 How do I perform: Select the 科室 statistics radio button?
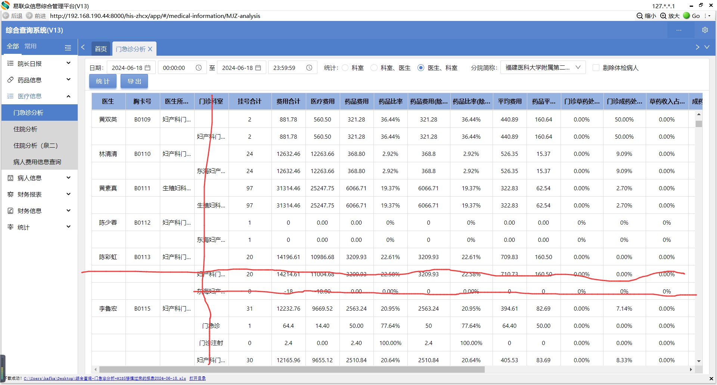coord(345,68)
